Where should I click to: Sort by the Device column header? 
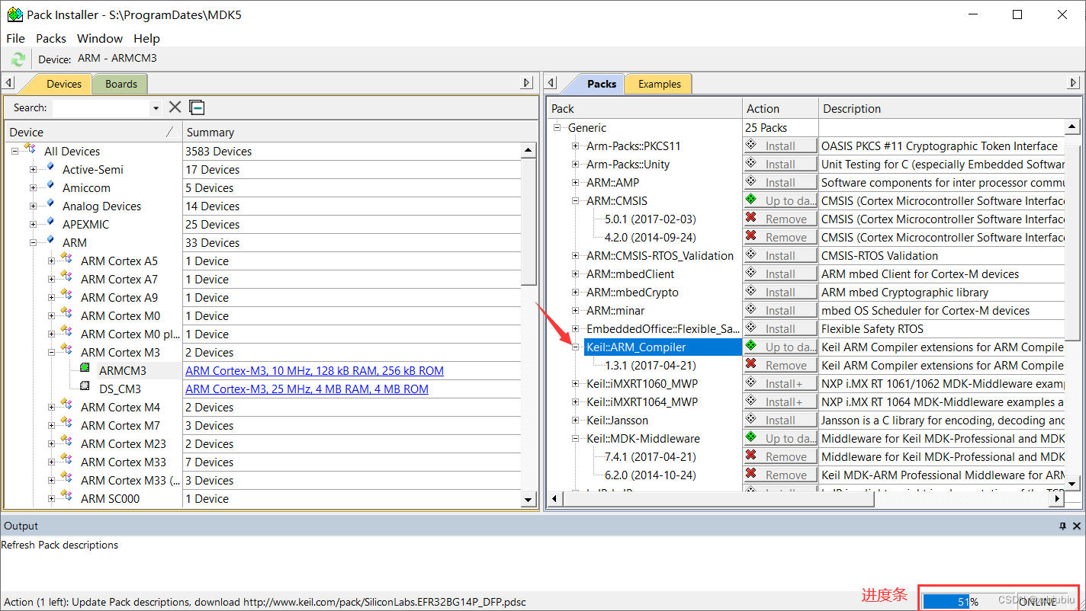tap(93, 132)
